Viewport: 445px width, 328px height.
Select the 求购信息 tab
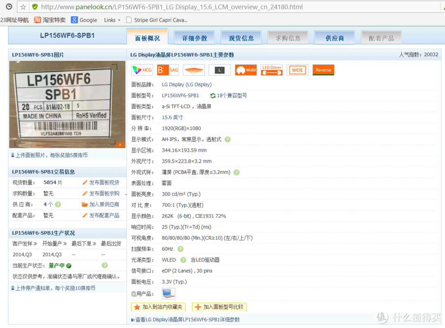[288, 38]
